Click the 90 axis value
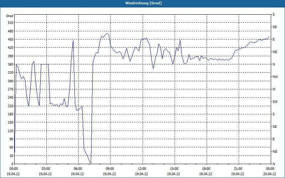The width and height of the screenshot is (285, 178). [x=11, y=139]
